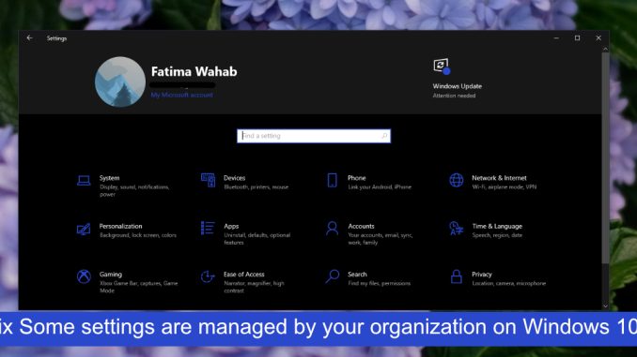Image resolution: width=637 pixels, height=357 pixels.
Task: Open Network & Internet settings label
Action: click(x=499, y=178)
